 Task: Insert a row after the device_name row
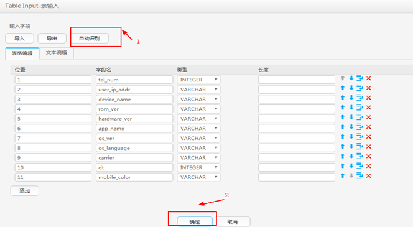pos(360,98)
